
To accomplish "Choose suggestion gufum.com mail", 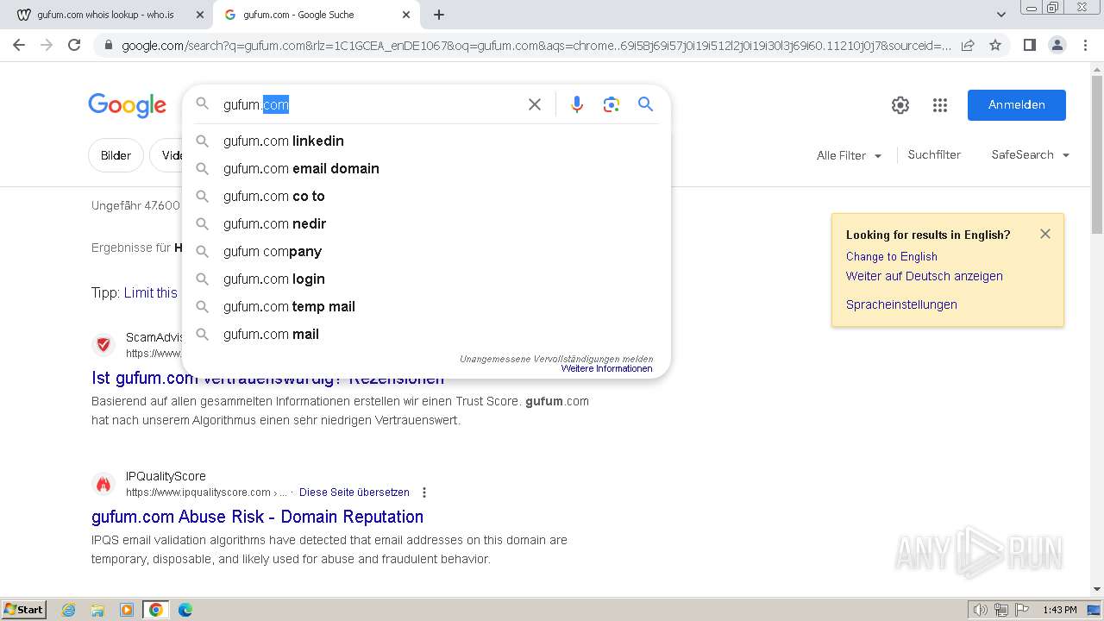I will [x=426, y=334].
